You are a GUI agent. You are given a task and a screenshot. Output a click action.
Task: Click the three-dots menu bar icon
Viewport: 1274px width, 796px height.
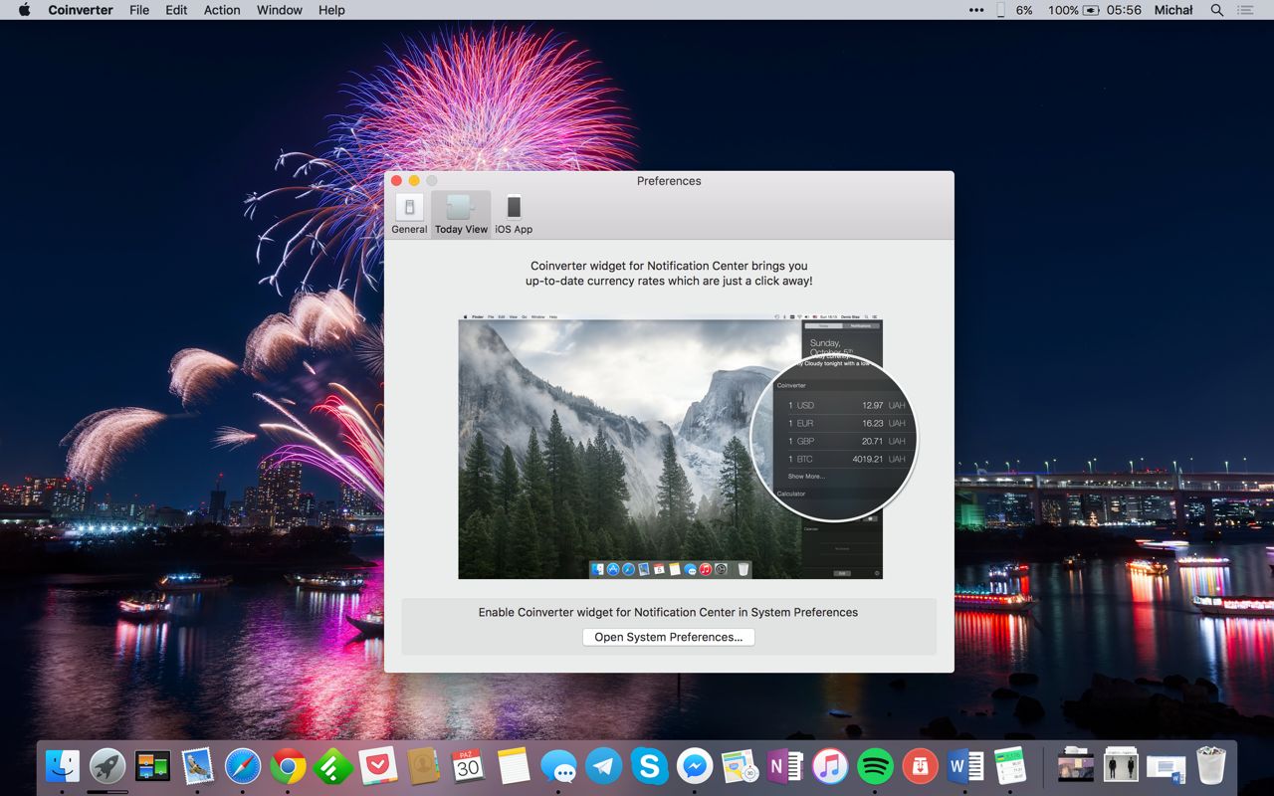tap(975, 10)
